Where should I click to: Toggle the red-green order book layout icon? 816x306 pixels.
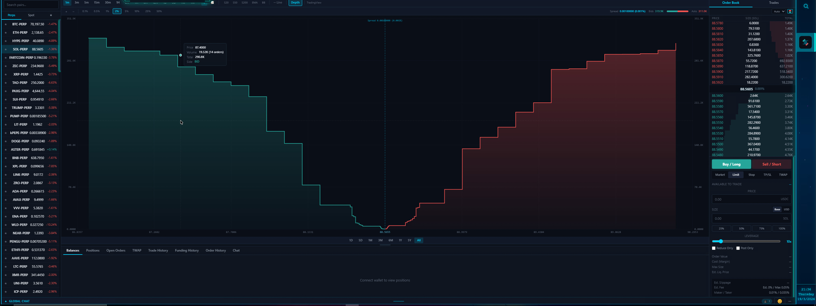pyautogui.click(x=790, y=11)
